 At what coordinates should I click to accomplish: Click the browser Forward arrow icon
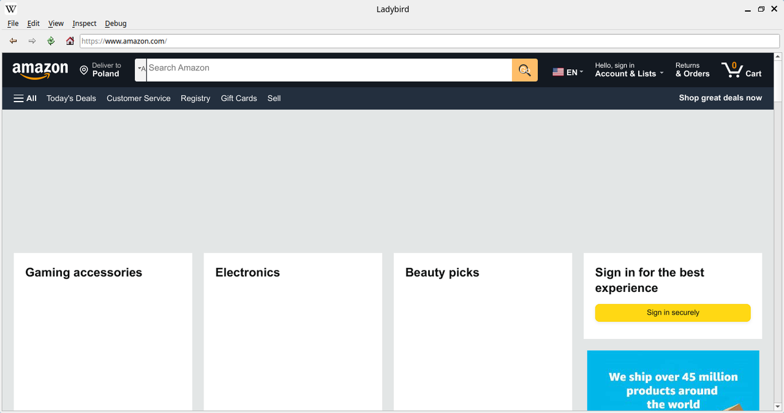(32, 41)
